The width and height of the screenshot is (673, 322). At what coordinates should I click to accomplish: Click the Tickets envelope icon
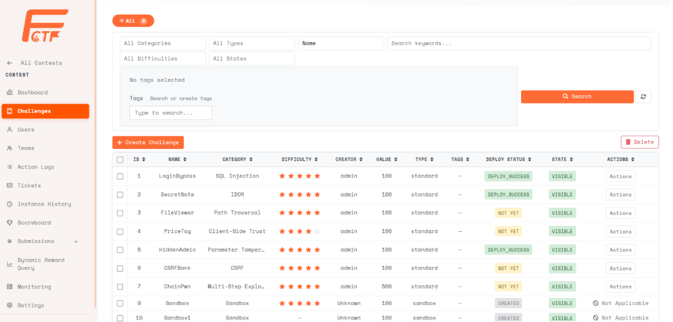pos(10,185)
